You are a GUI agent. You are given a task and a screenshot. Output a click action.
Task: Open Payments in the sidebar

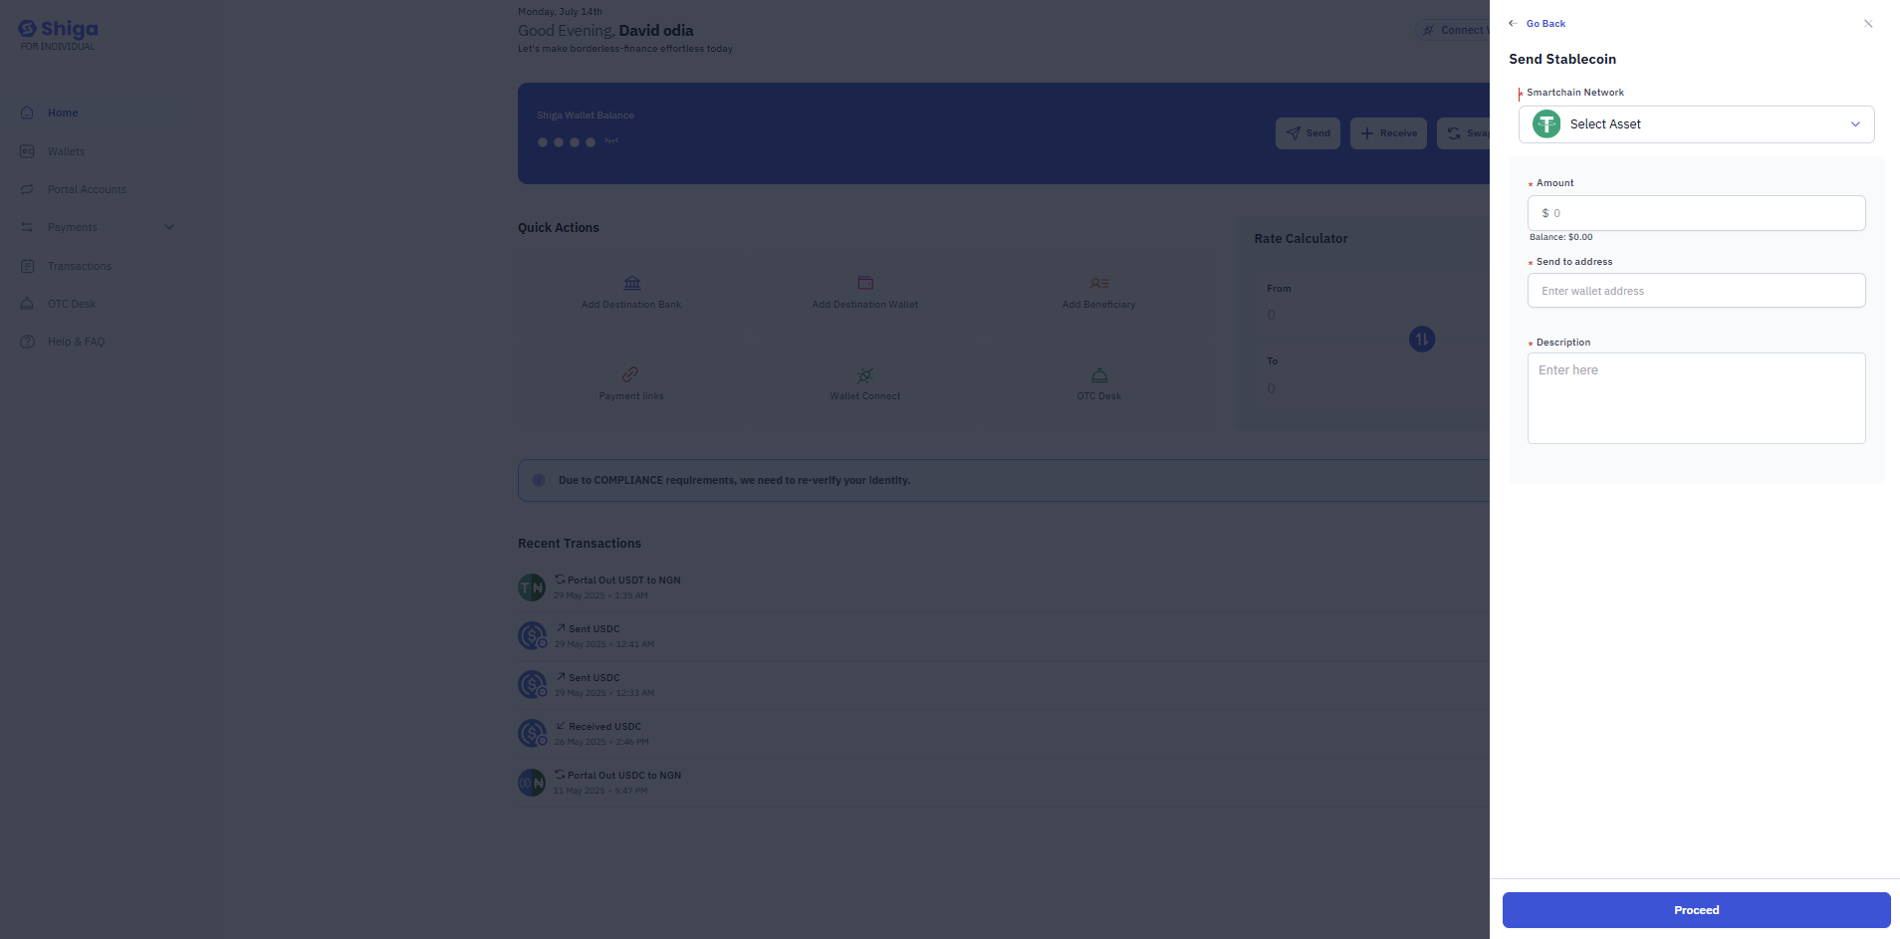73,227
